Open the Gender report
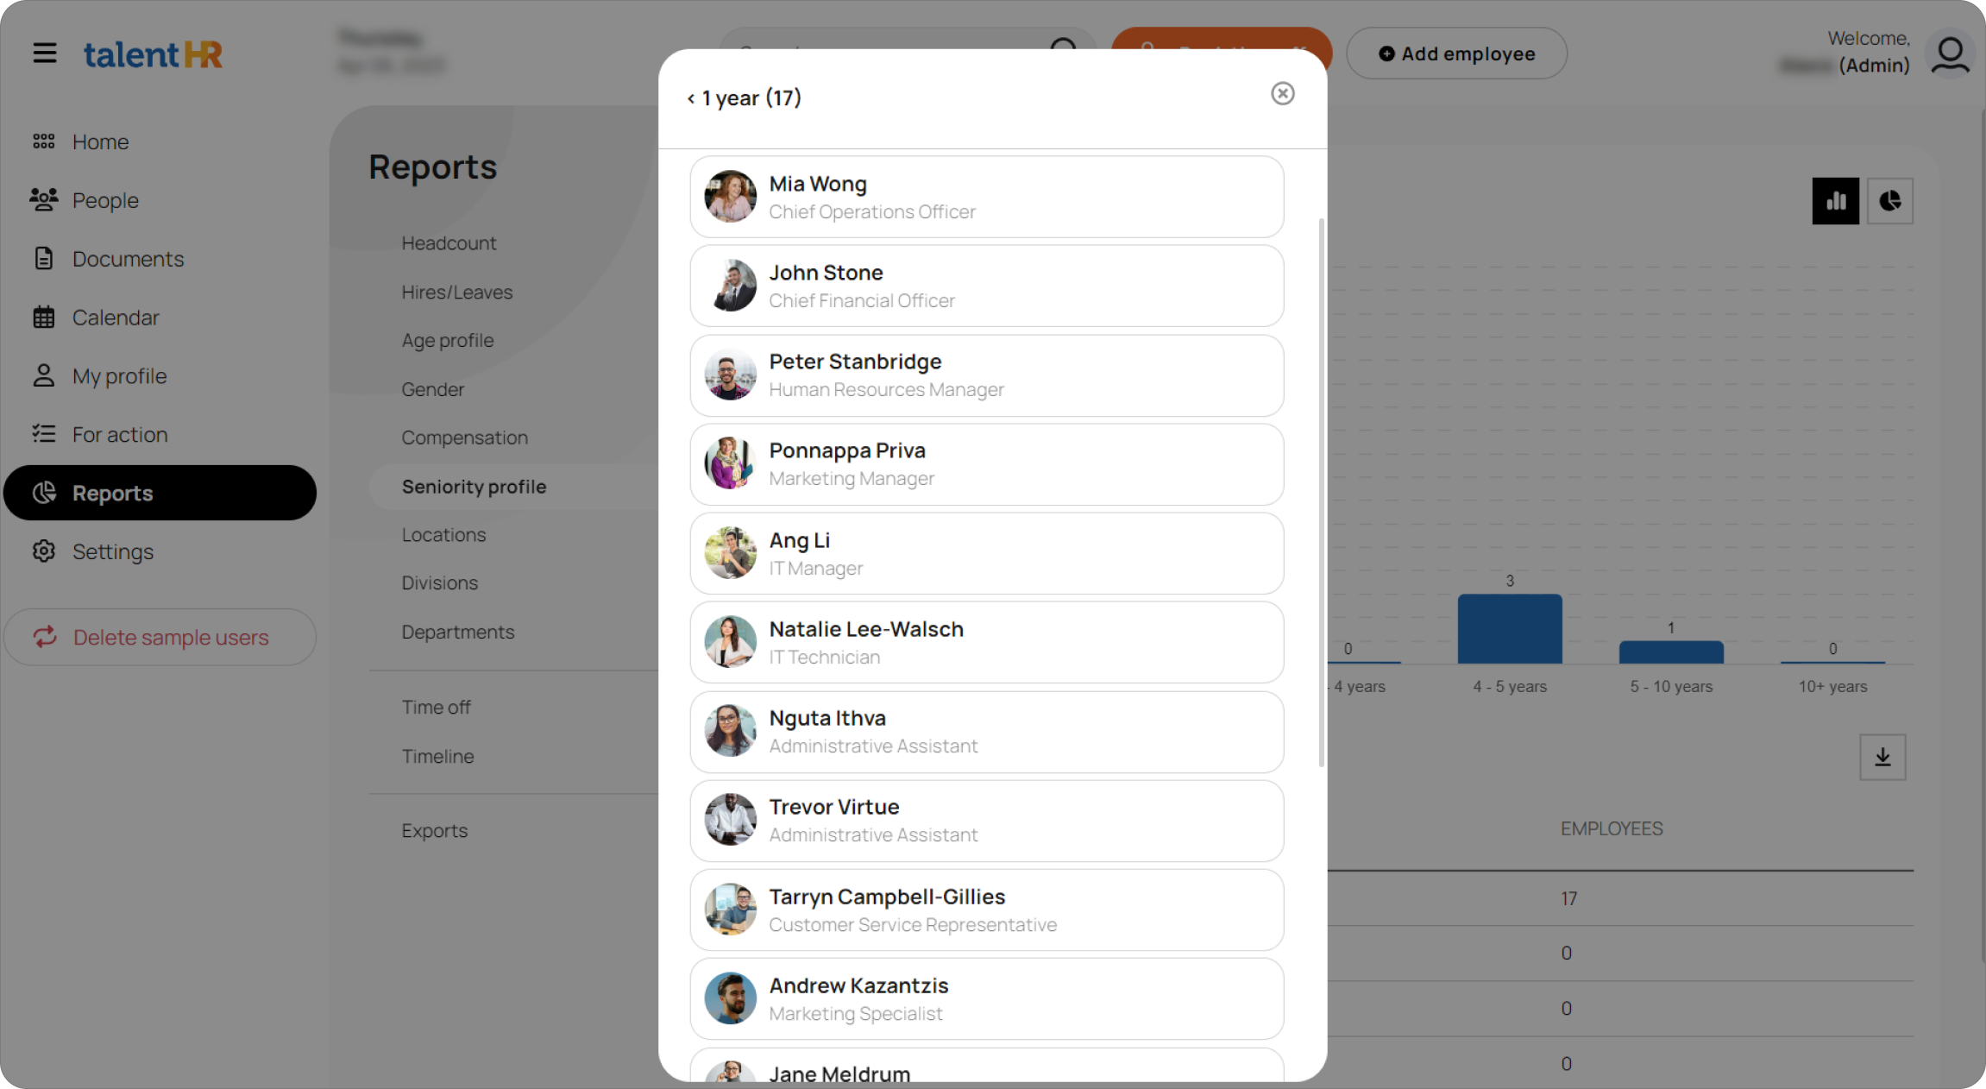The height and width of the screenshot is (1089, 1986). (433, 389)
